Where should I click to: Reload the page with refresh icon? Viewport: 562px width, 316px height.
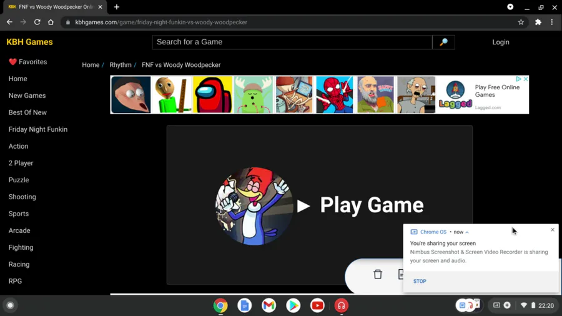[37, 22]
